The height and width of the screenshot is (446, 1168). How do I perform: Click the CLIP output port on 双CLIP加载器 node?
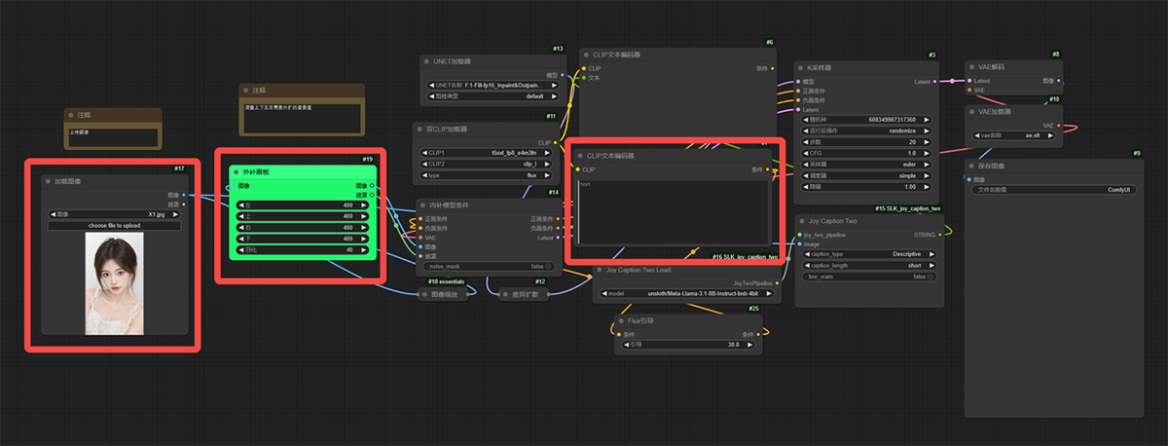(x=558, y=142)
